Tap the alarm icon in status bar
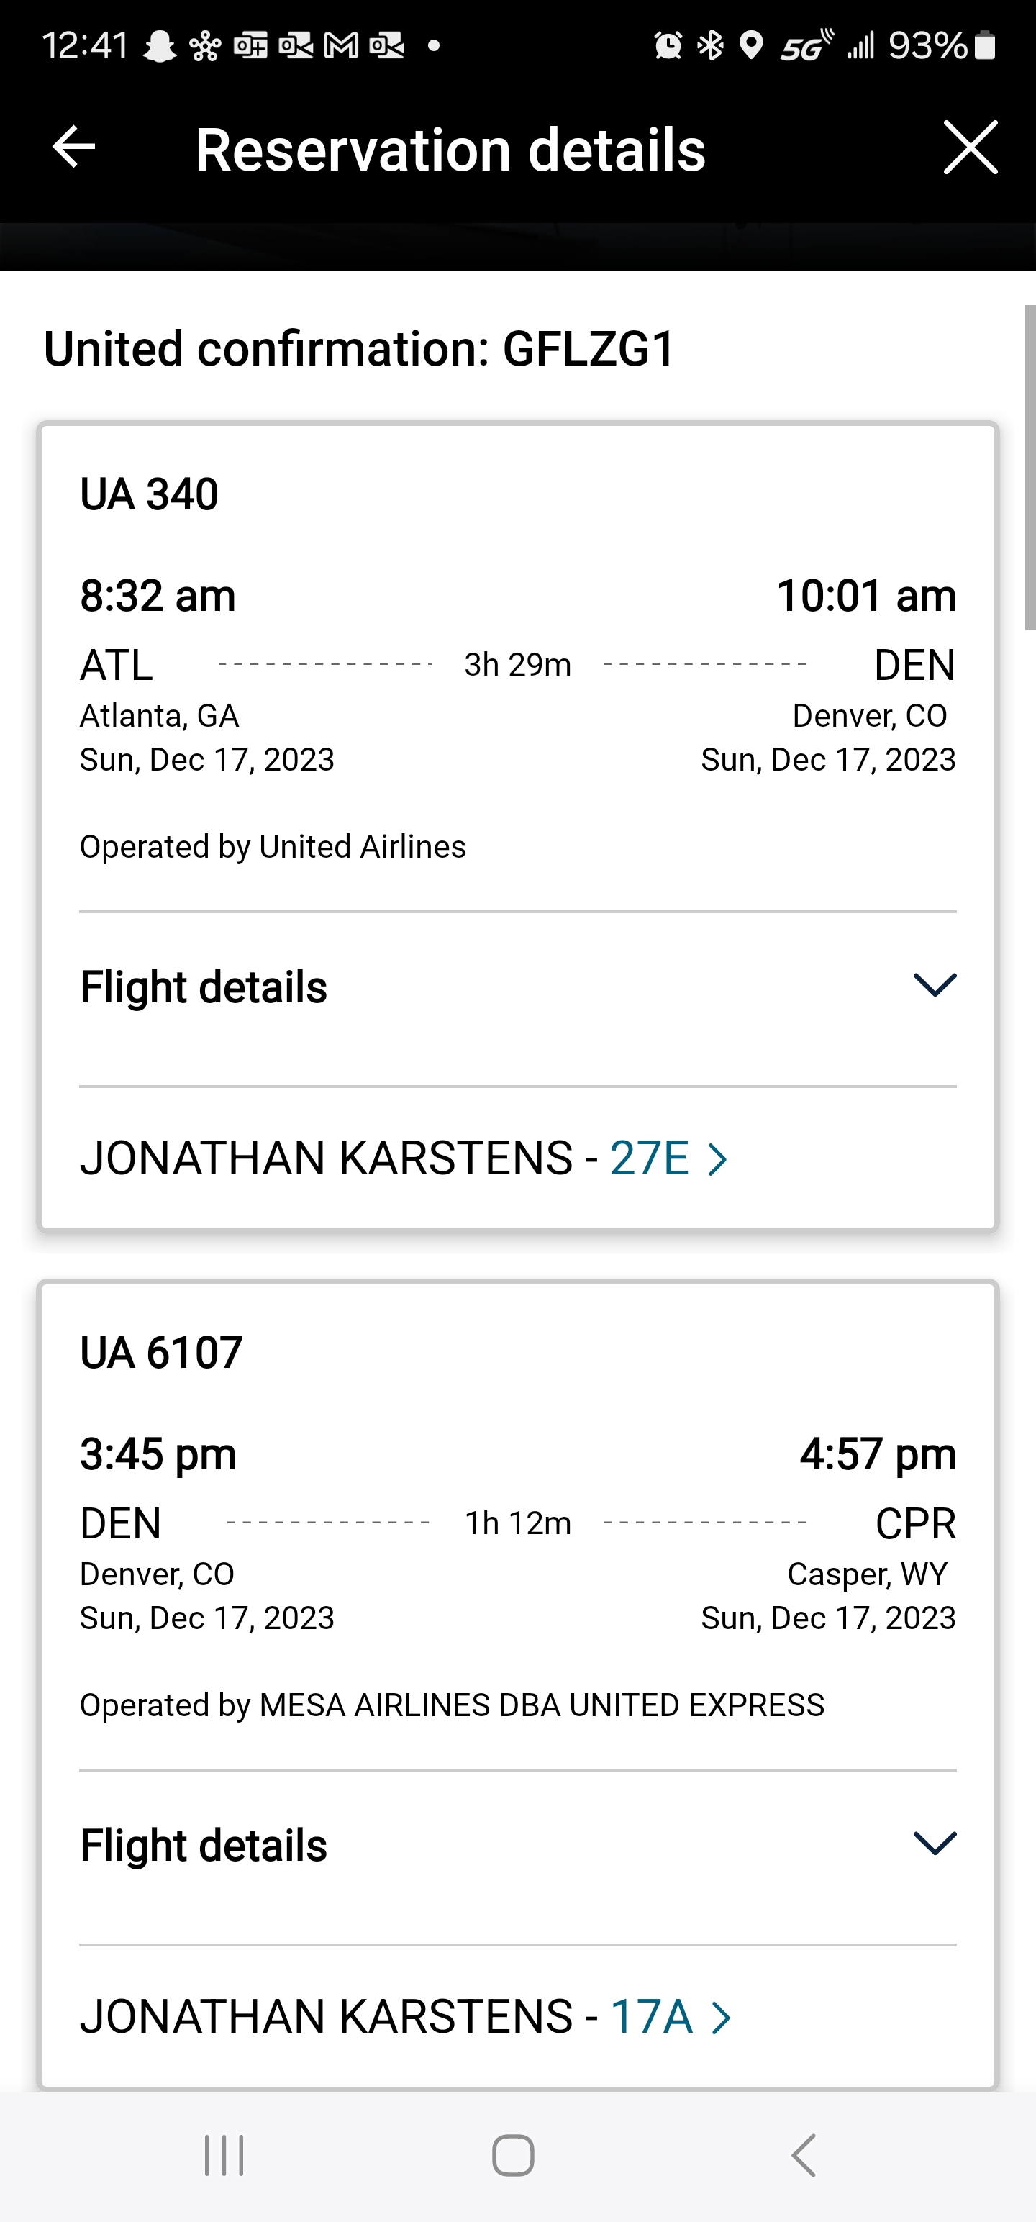1036x2222 pixels. pyautogui.click(x=668, y=45)
